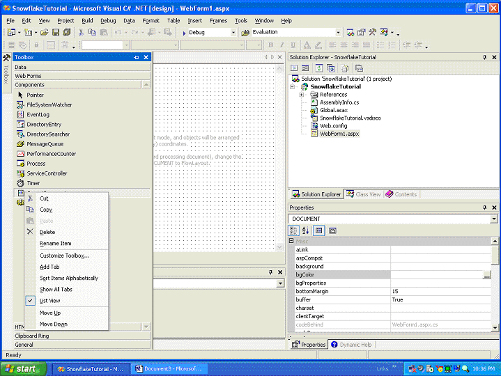This screenshot has height=376, width=501.
Task: Click the bgColor ellipsis button
Action: pyautogui.click(x=486, y=275)
